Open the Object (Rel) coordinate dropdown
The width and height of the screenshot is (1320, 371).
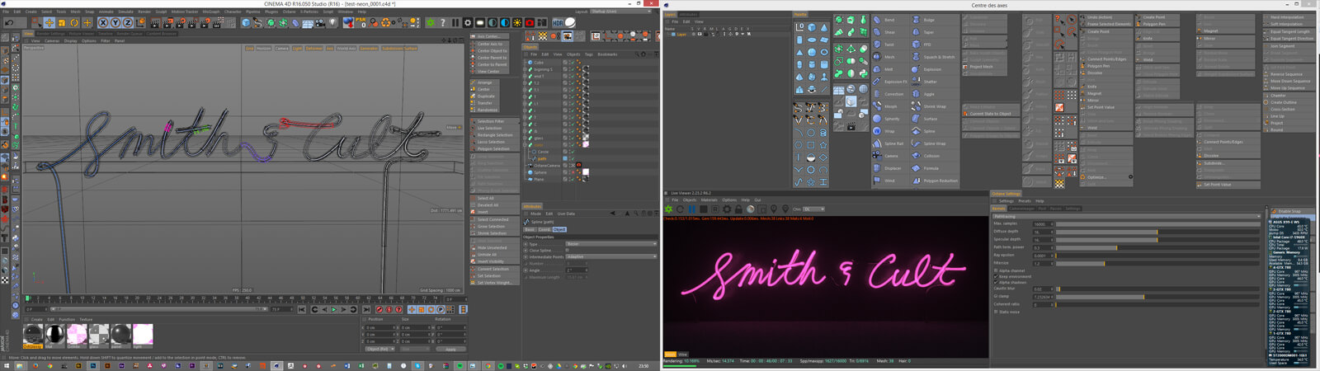(379, 349)
